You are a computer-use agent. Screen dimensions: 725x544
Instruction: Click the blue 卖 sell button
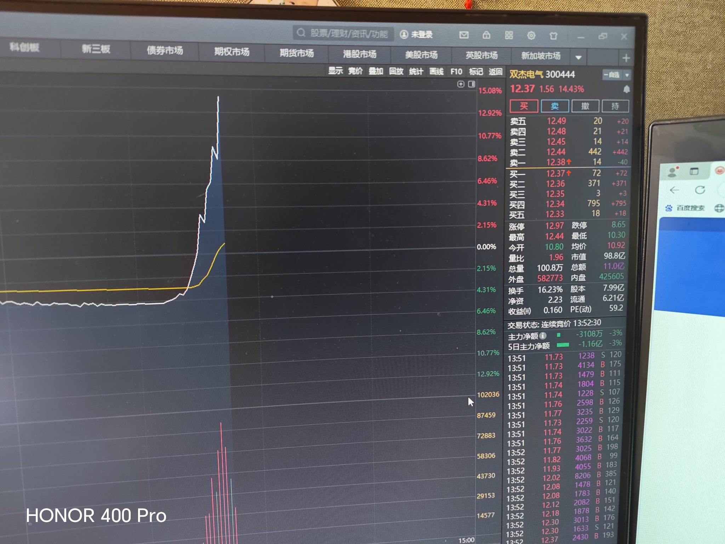(x=554, y=106)
